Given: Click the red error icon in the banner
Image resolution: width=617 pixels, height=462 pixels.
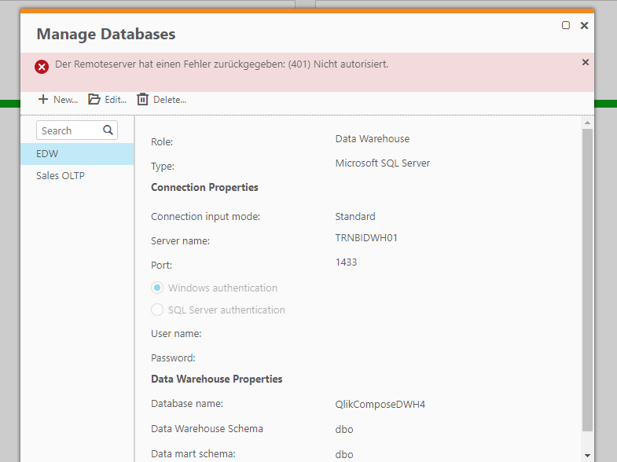Looking at the screenshot, I should click(x=42, y=67).
